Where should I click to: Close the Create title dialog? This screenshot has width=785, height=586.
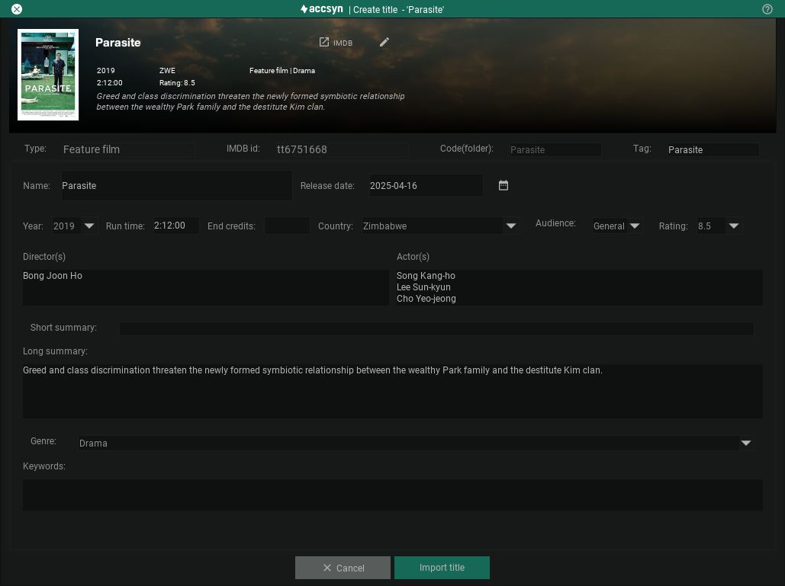coord(17,9)
